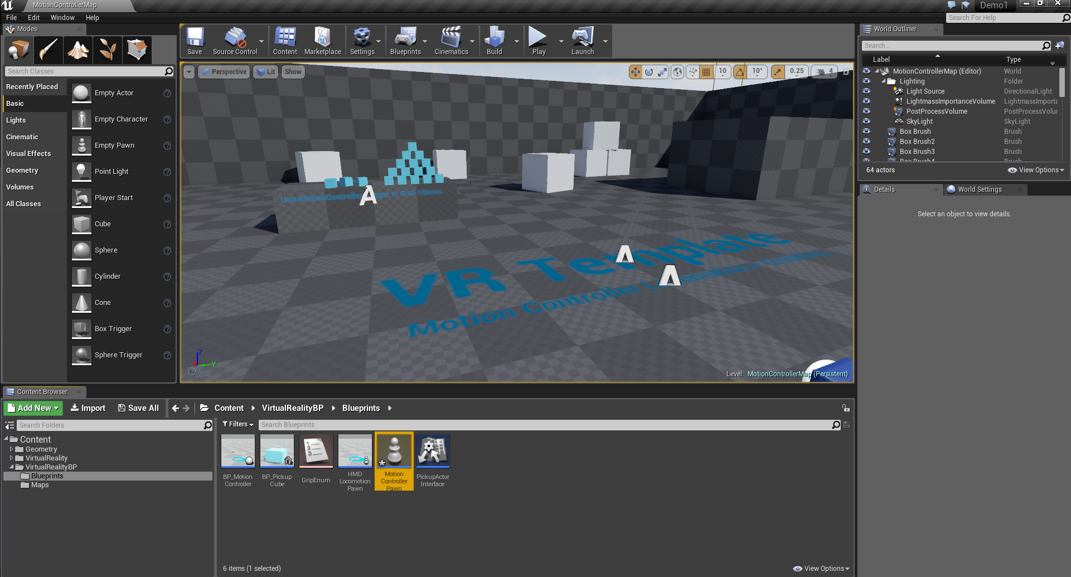Screen dimensions: 1071x577
Task: Click the Source Control icon in the toolbar
Action: coord(234,40)
